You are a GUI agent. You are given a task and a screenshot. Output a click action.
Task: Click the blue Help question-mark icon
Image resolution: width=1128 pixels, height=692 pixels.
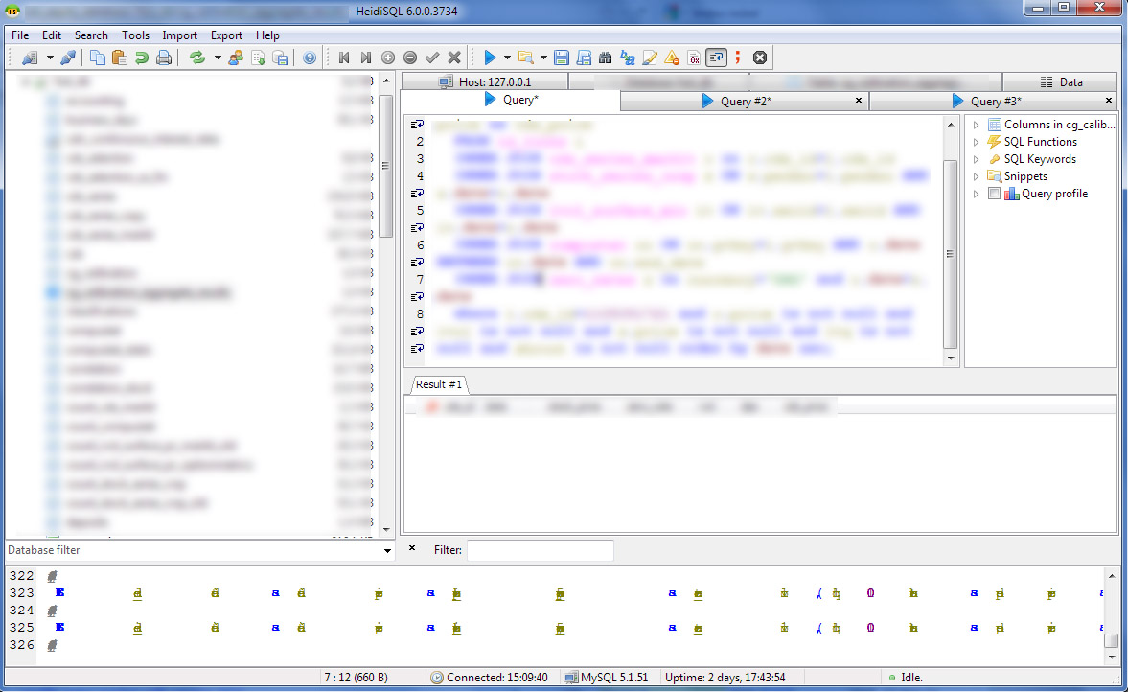coord(310,58)
